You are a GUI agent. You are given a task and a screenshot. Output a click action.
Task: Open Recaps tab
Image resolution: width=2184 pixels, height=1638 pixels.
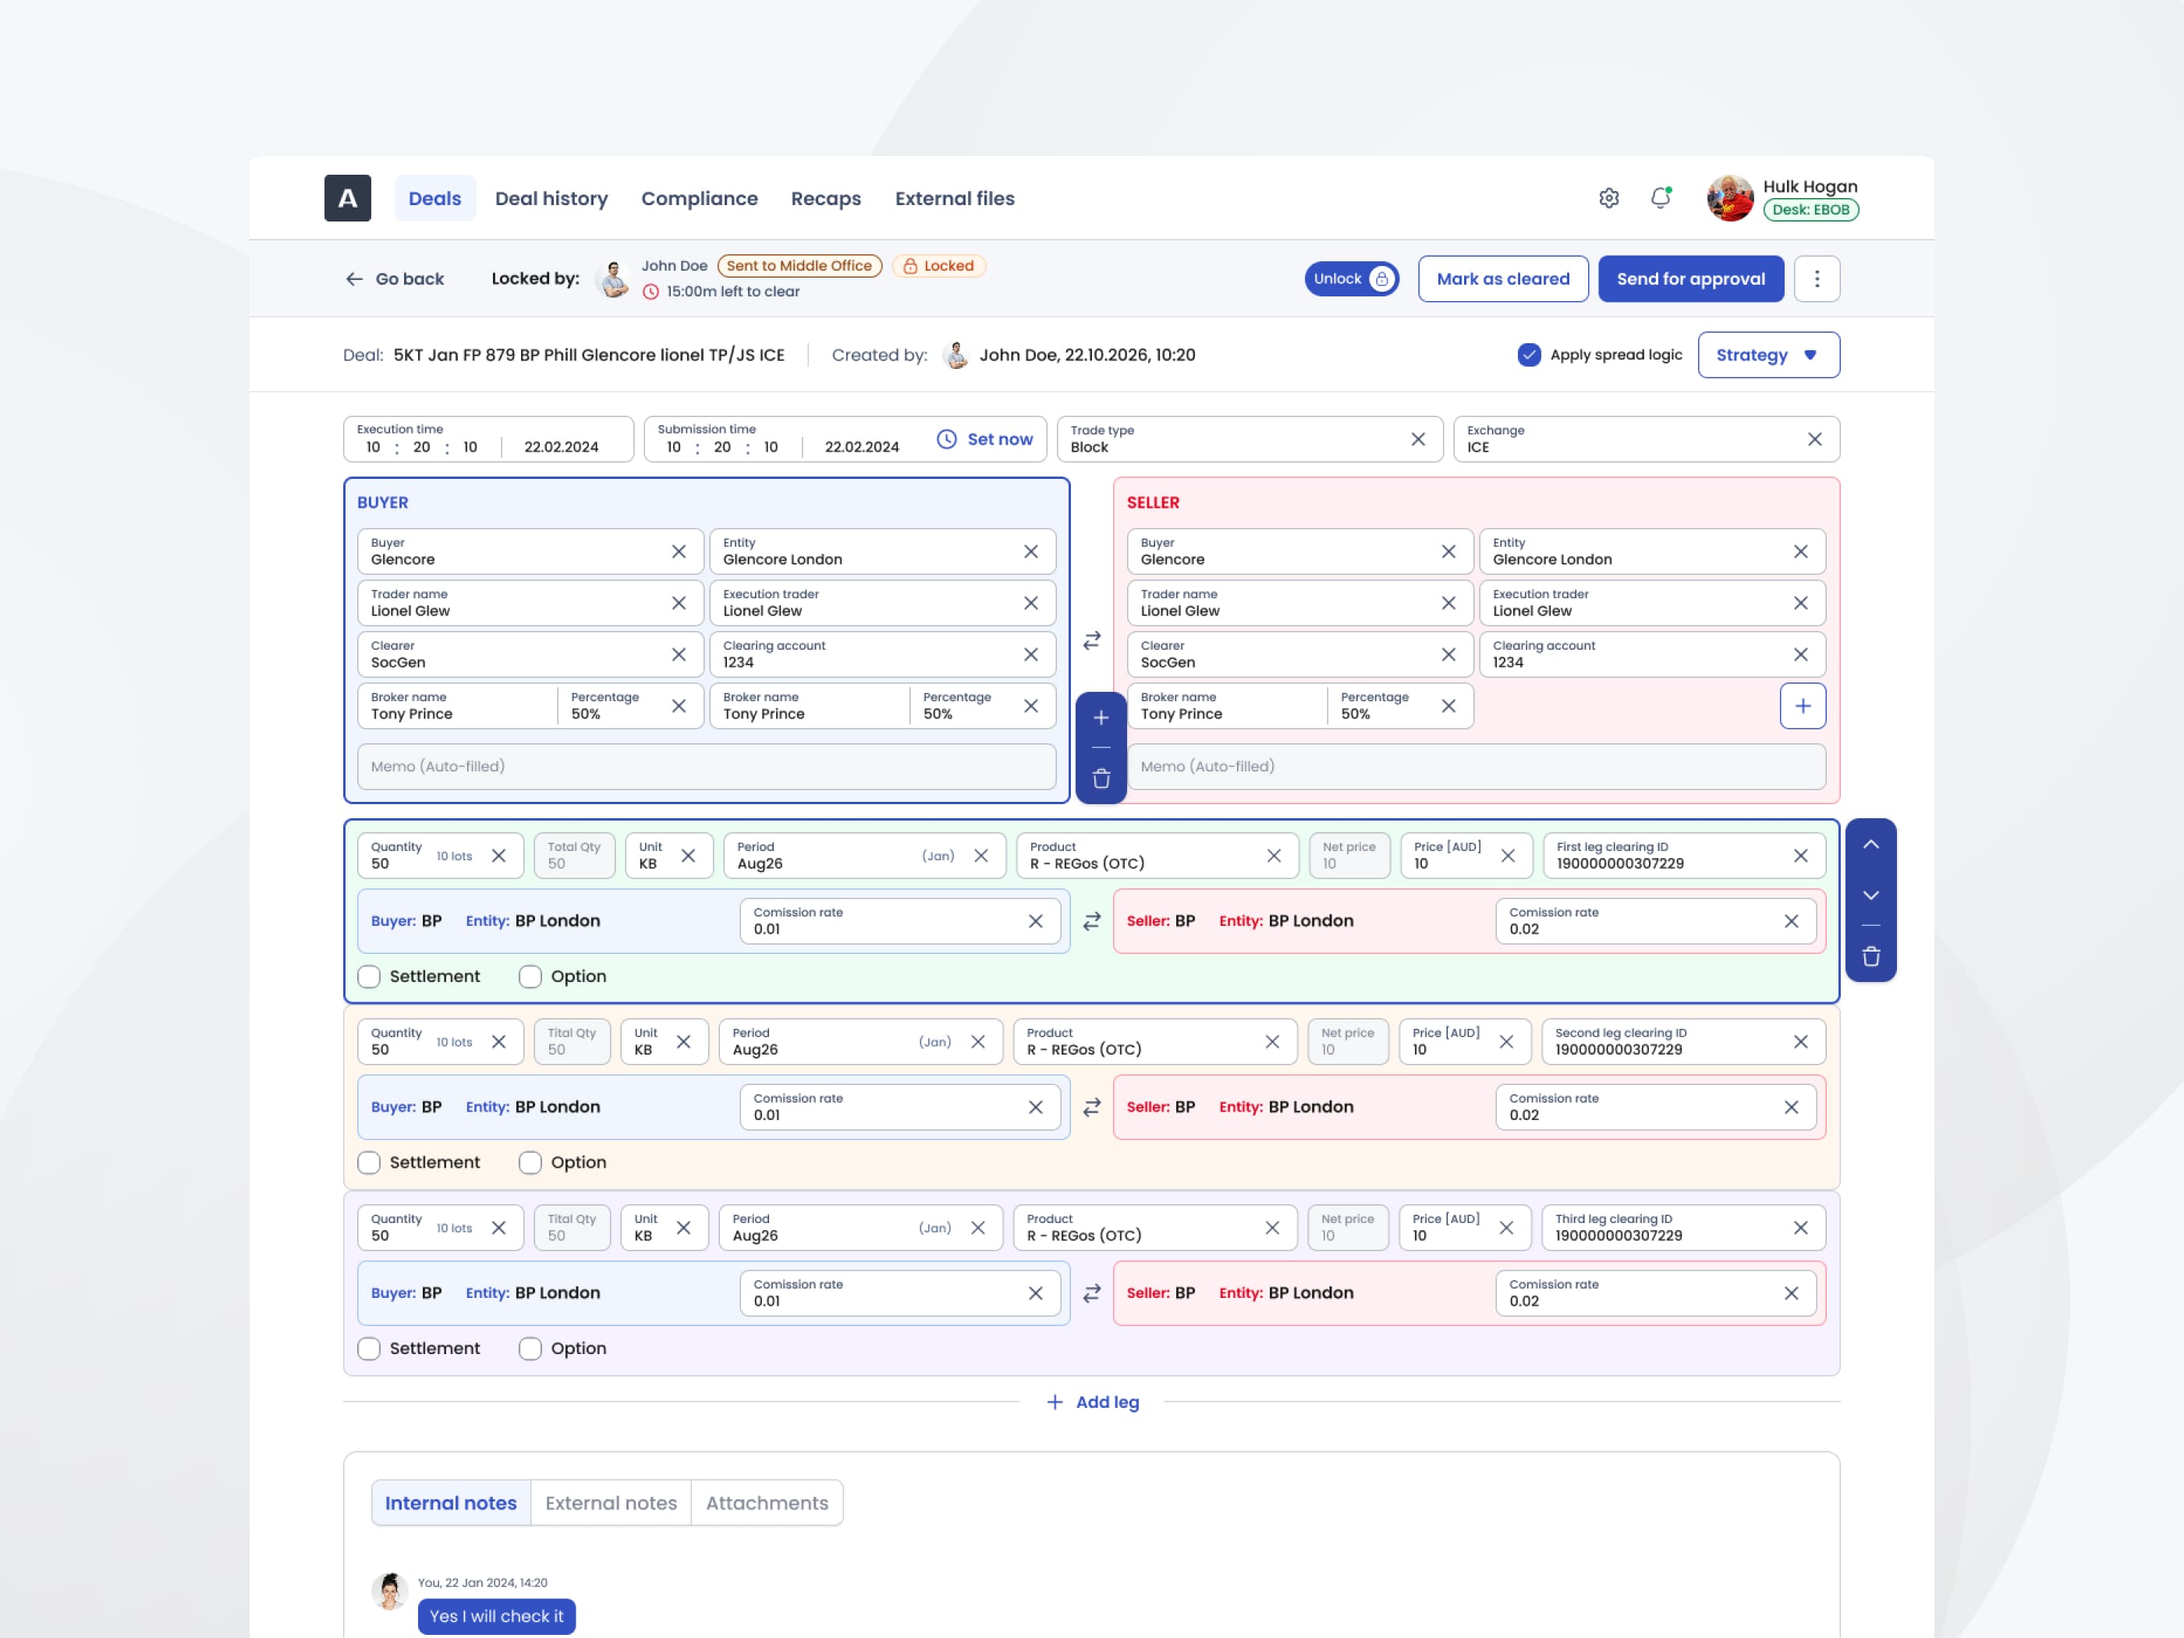click(x=825, y=198)
